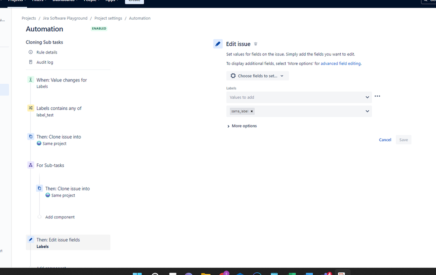
Task: Open Jira Software Playground breadcrumb
Action: coord(65,18)
